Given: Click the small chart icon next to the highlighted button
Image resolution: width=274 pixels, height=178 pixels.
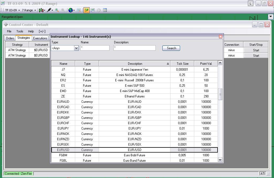Looking at the screenshot, I should [93, 10].
